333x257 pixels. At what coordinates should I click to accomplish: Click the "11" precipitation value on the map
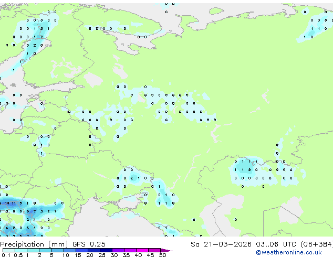14,203
